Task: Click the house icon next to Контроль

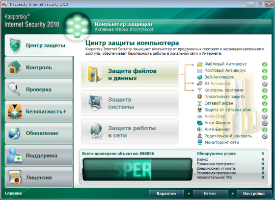Action: click(14, 67)
